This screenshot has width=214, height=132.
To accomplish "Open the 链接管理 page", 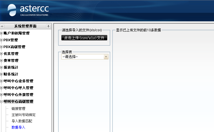I will click(18, 109).
